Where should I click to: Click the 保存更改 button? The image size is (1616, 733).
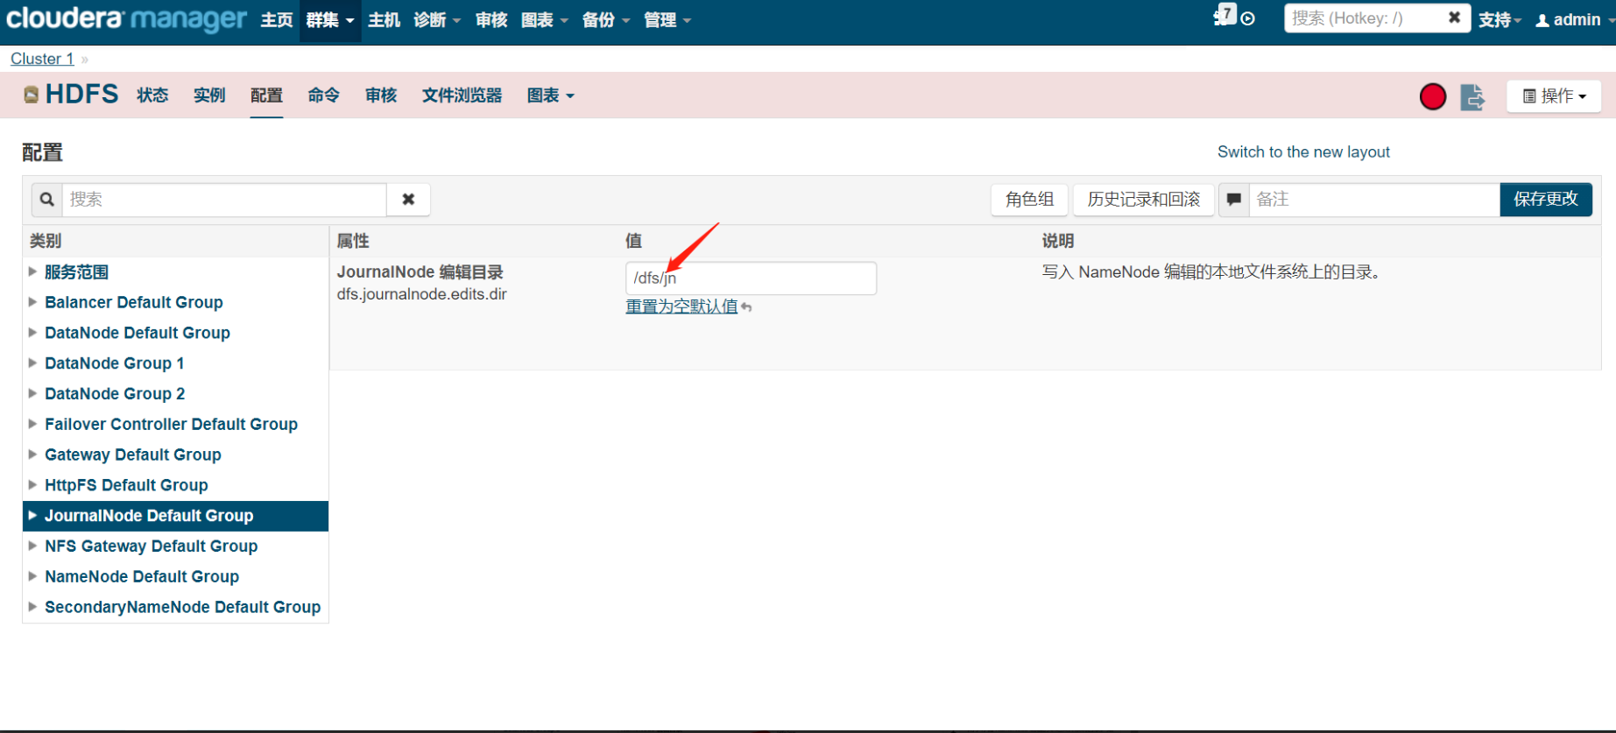[x=1546, y=200]
